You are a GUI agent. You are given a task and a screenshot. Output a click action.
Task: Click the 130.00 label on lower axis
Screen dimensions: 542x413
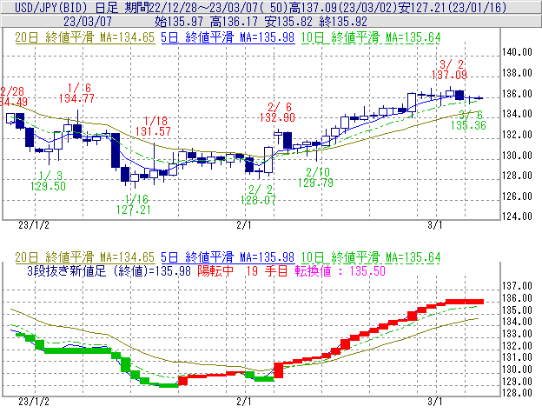tap(517, 370)
